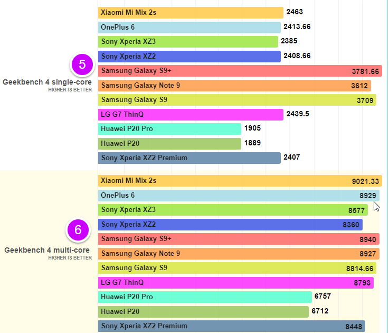Image resolution: width=389 pixels, height=333 pixels.
Task: Click HIGHER IS BETTER under multi-core heading
Action: 70,258
